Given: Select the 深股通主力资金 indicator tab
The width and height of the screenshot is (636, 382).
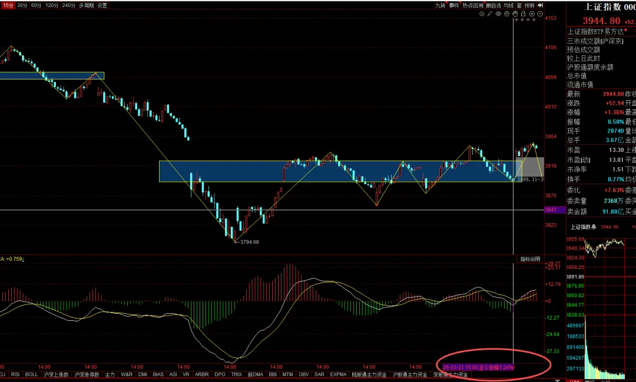Looking at the screenshot, I should (x=450, y=374).
